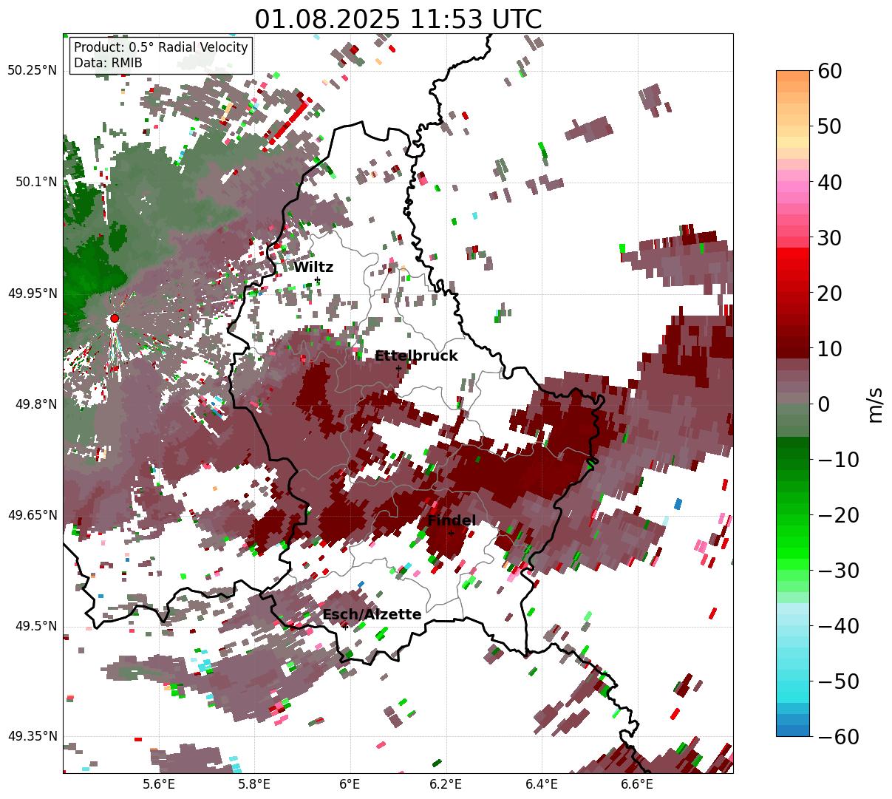Click the colorbar 40 tick label

[x=828, y=182]
